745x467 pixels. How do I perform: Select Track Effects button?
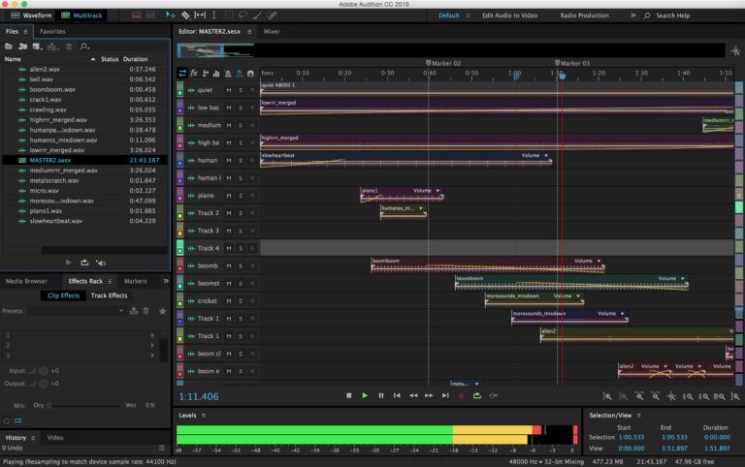click(109, 296)
